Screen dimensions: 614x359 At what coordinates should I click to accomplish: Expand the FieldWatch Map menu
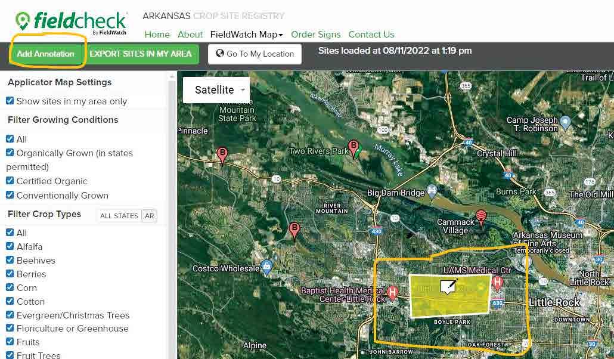[246, 35]
